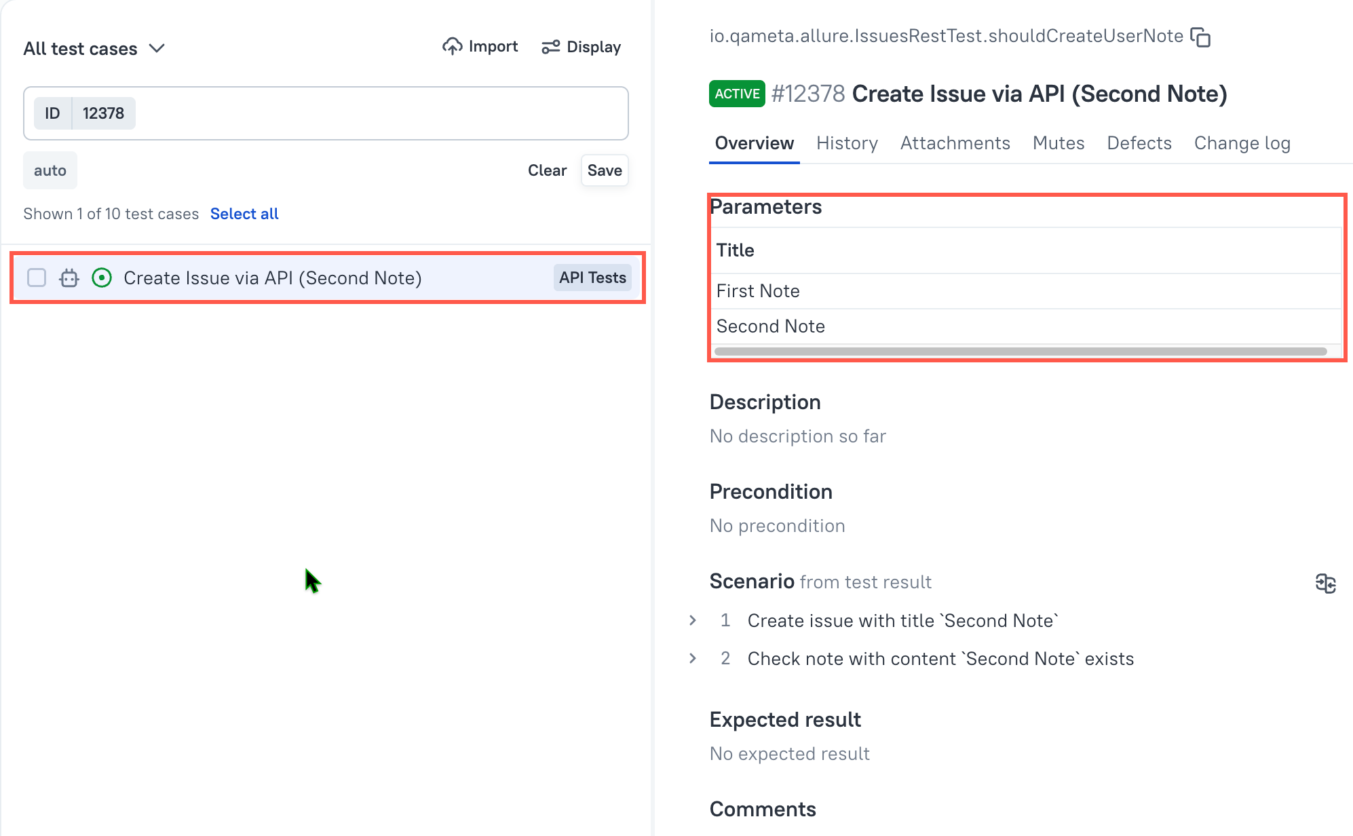The image size is (1353, 836).
Task: Expand scenario step 1 Create issue
Action: point(692,620)
